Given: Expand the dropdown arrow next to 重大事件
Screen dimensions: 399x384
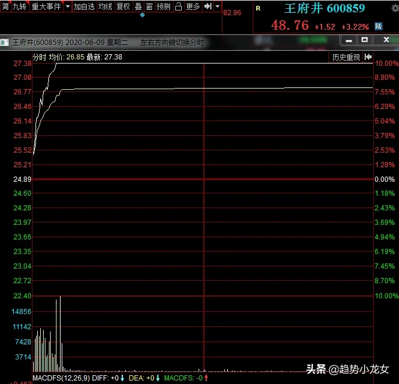Looking at the screenshot, I should (68, 6).
